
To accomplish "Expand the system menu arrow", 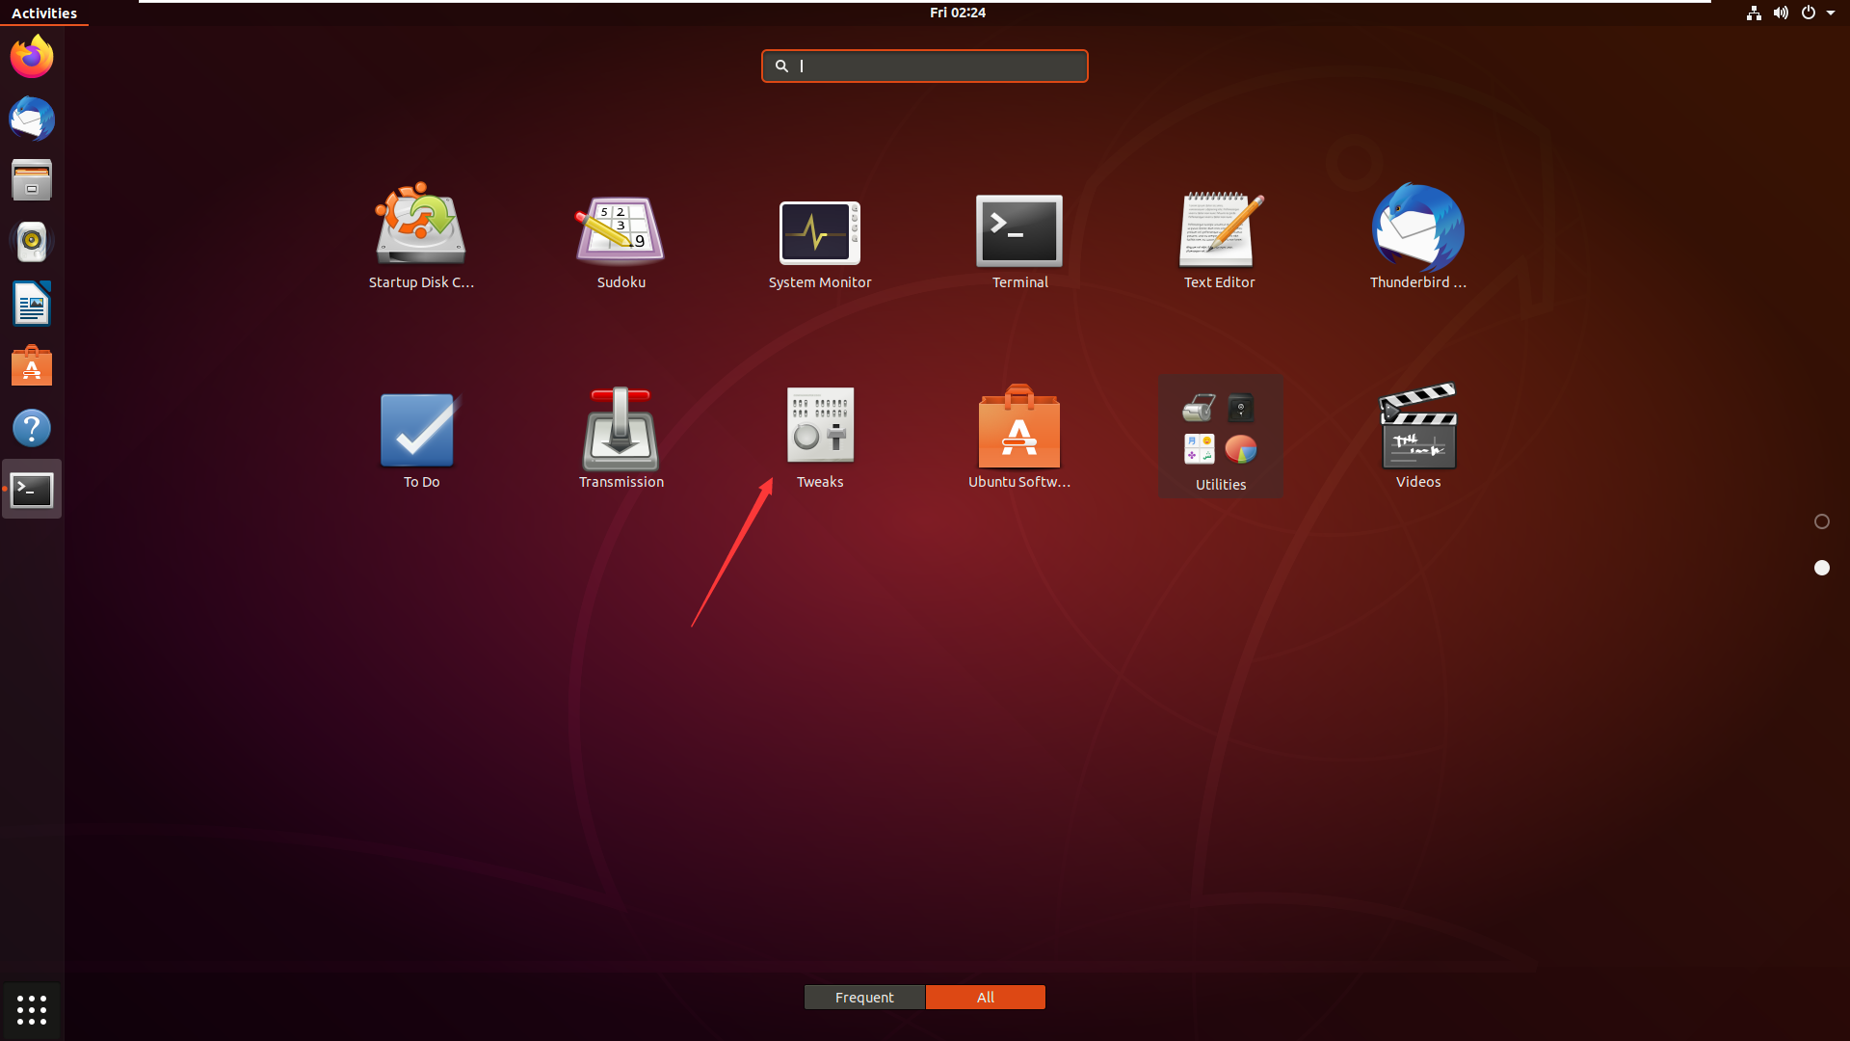I will tap(1831, 13).
